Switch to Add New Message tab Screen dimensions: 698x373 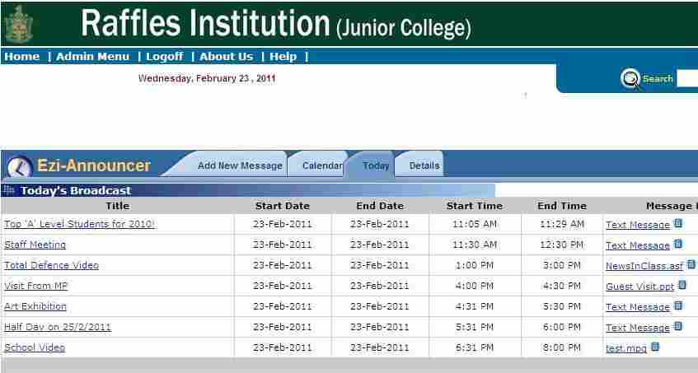pyautogui.click(x=240, y=166)
